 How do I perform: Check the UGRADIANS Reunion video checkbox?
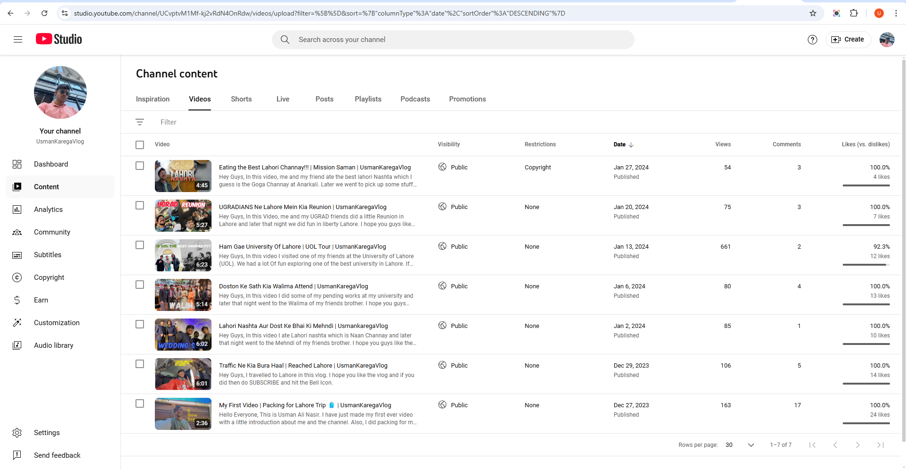pyautogui.click(x=140, y=205)
